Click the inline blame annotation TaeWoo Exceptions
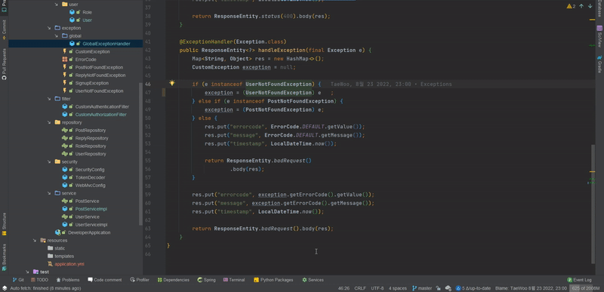Viewport: 604px width, 292px height. [391, 84]
